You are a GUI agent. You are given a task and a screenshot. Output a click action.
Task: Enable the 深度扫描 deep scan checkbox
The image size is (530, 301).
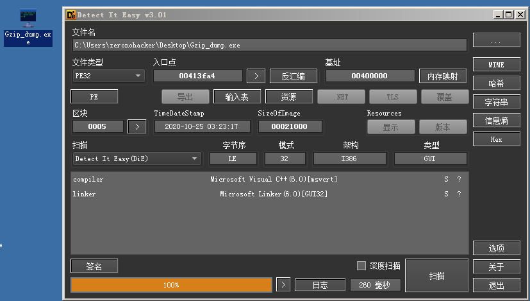click(361, 266)
